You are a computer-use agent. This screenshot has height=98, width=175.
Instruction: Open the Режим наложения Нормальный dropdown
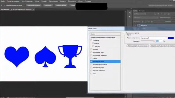tap(154, 38)
